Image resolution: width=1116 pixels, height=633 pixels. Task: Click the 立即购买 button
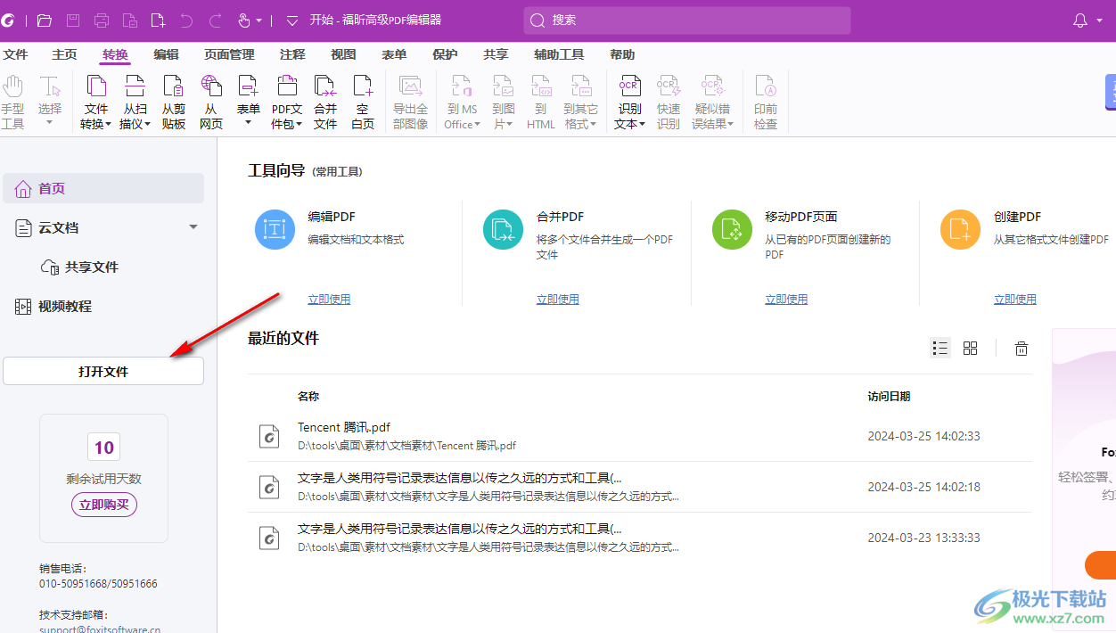[104, 506]
